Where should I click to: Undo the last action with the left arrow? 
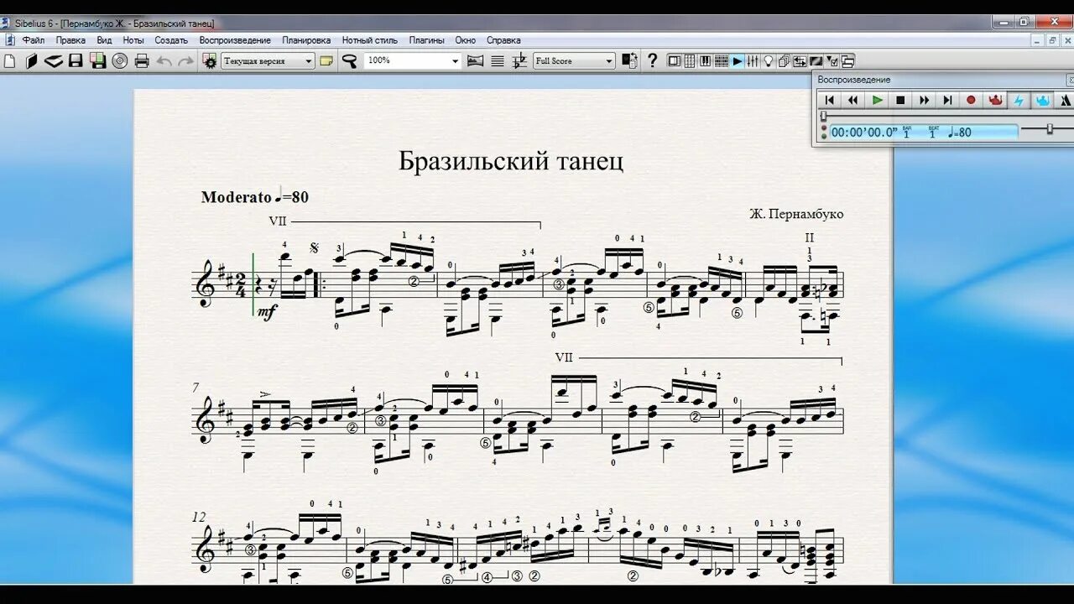pos(164,60)
